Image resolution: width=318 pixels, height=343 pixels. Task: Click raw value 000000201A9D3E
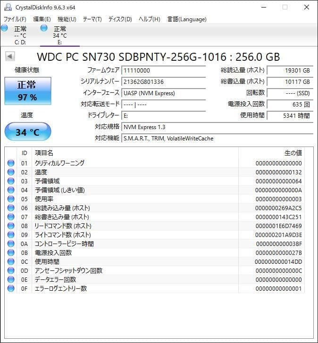[278, 235]
